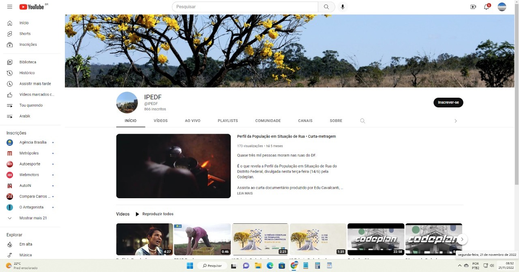Start a voice search with the microphone icon
This screenshot has width=519, height=272.
(x=343, y=6)
